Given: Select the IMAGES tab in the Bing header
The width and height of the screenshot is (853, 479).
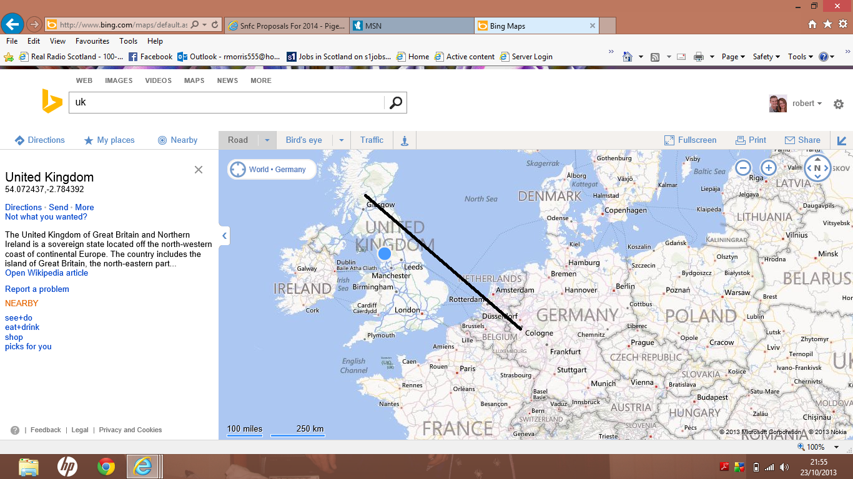Looking at the screenshot, I should tap(119, 80).
